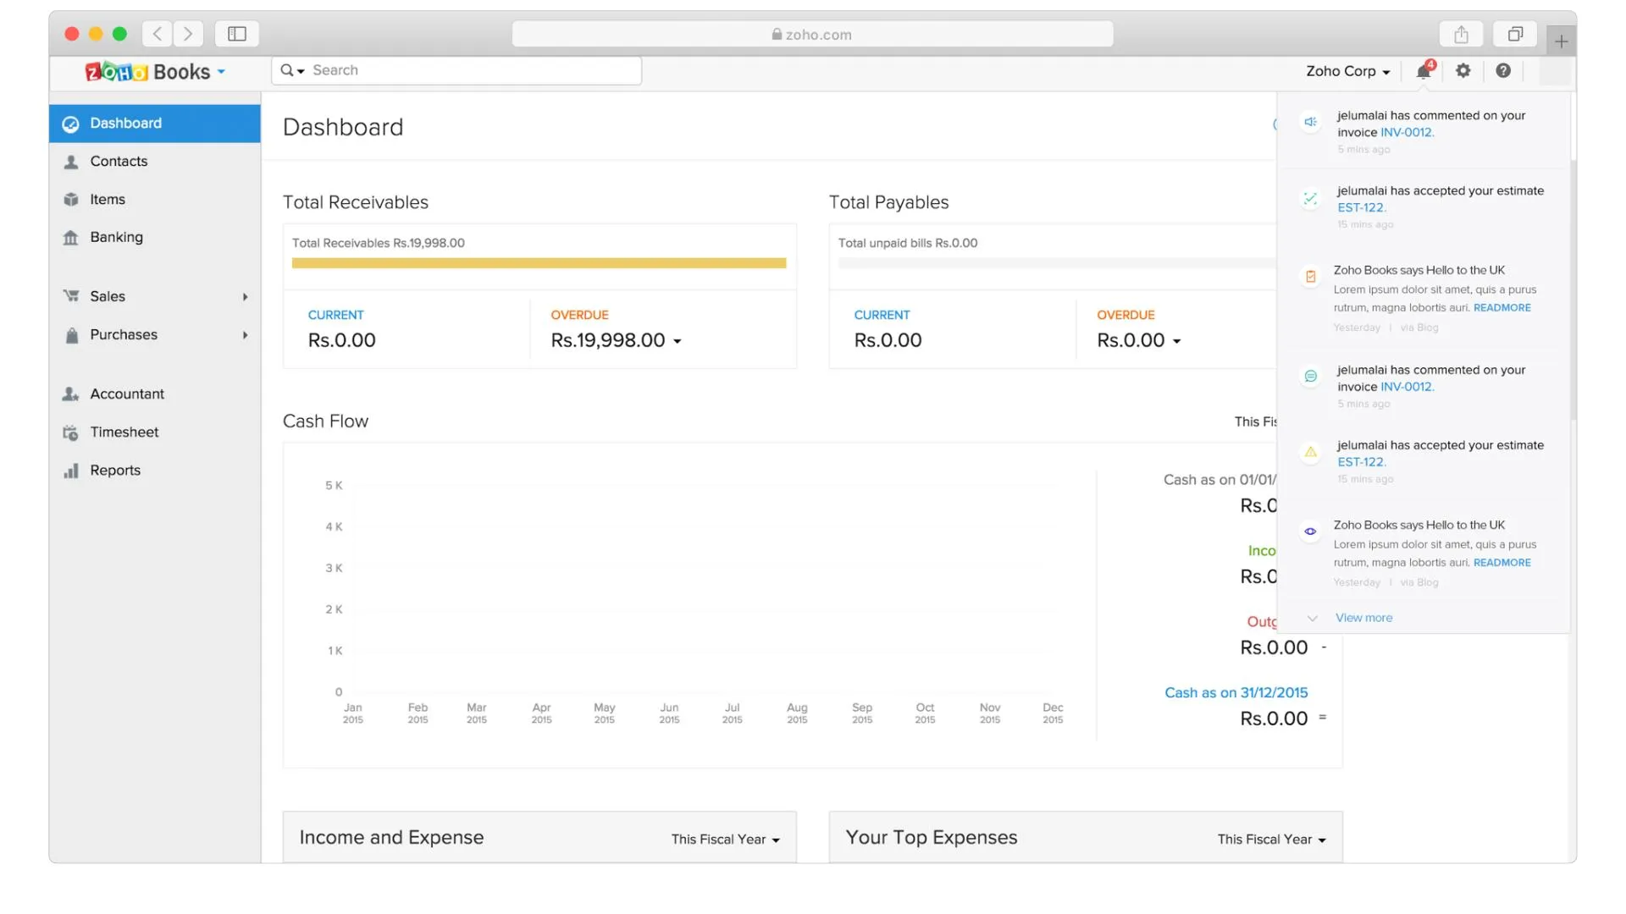Open the search filter dropdown arrow
The width and height of the screenshot is (1626, 914).
(301, 71)
